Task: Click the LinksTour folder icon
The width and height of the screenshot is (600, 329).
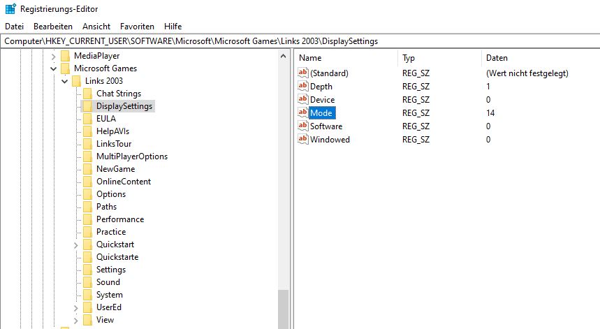Action: click(x=87, y=144)
